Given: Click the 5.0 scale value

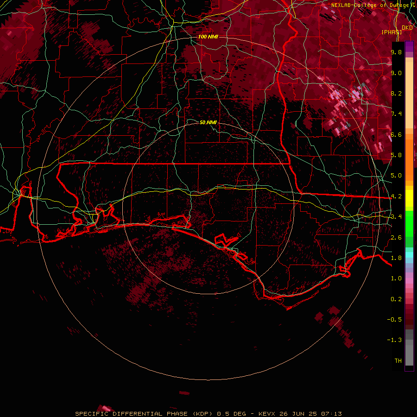Looking at the screenshot, I should click(396, 176).
